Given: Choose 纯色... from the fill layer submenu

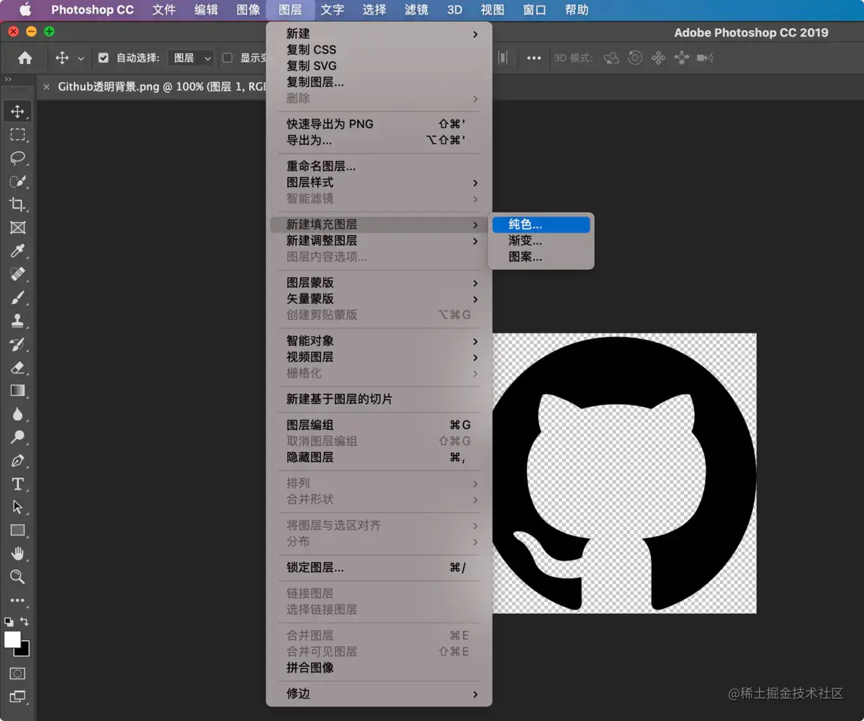Looking at the screenshot, I should (541, 225).
